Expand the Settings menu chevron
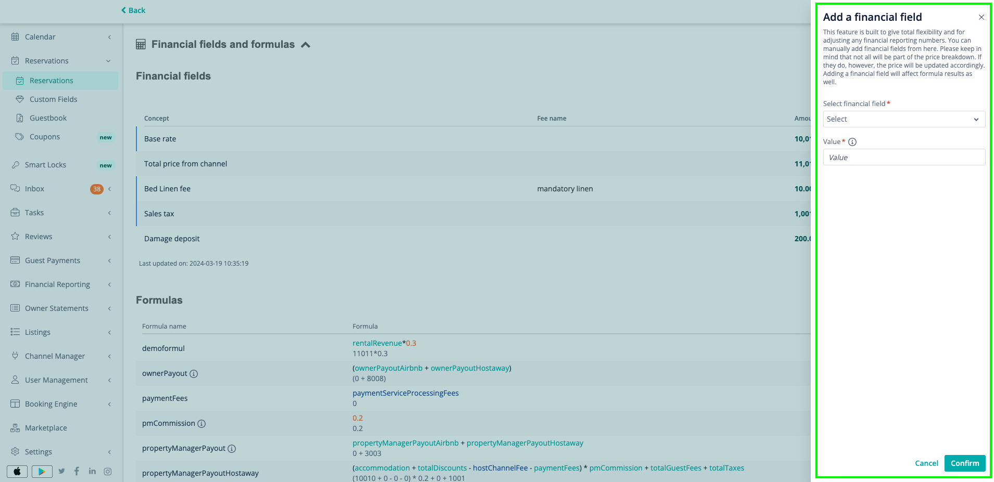This screenshot has width=994, height=482. [x=109, y=452]
